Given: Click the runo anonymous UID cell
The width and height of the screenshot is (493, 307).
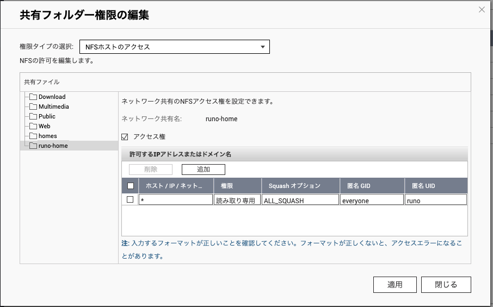Looking at the screenshot, I should click(436, 199).
